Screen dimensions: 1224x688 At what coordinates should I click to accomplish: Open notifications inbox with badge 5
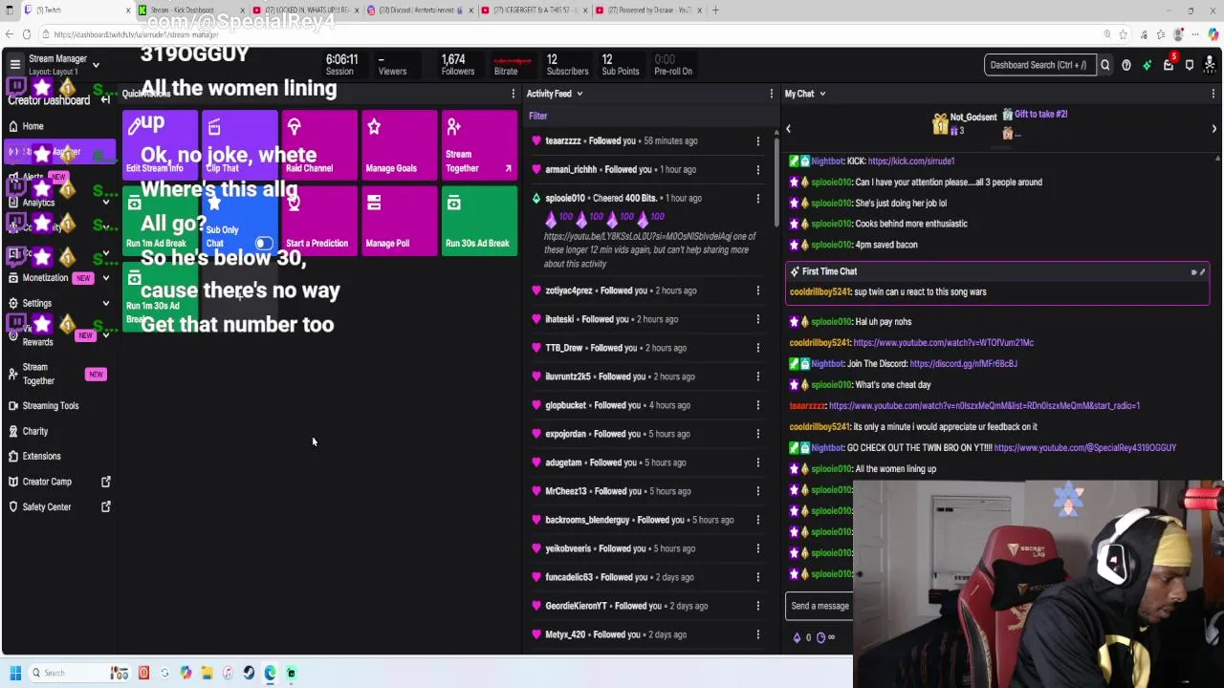pyautogui.click(x=1169, y=64)
